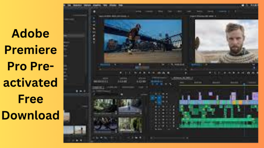Click the blue timeline panel timecode

point(157,81)
